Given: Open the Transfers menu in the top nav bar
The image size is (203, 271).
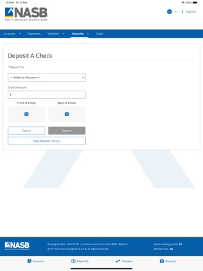Looking at the screenshot, I should click(53, 34).
